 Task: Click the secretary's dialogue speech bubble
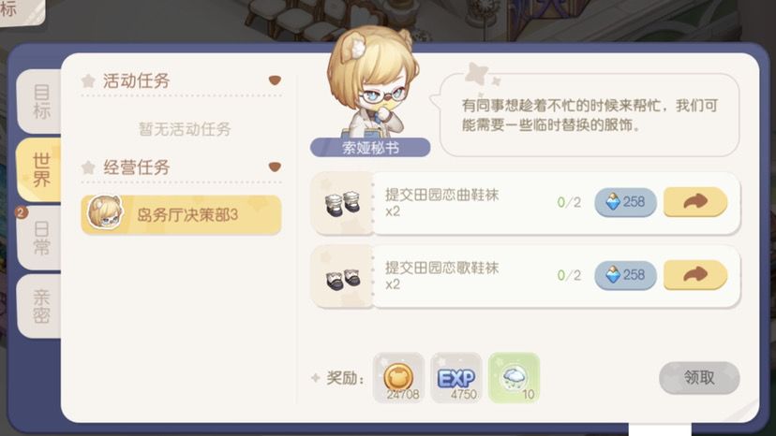587,115
